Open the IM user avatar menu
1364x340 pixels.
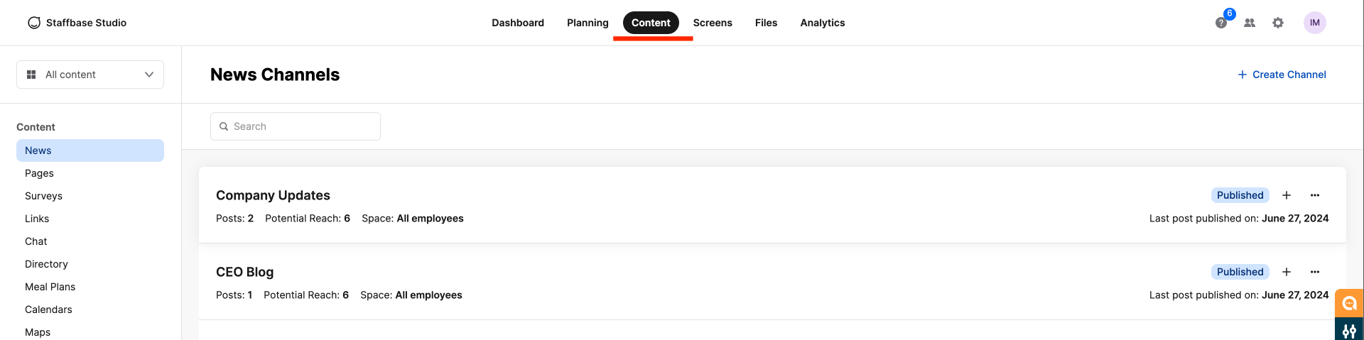coord(1315,23)
